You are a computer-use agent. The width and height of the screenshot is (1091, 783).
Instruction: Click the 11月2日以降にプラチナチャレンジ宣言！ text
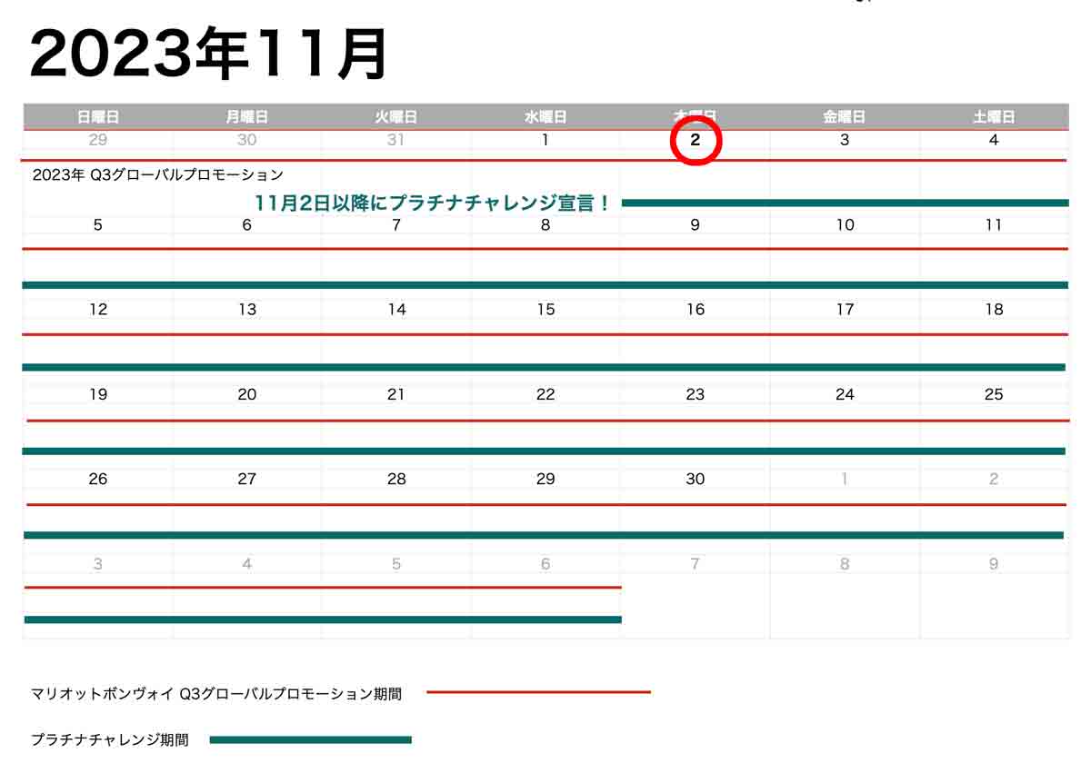pos(433,203)
